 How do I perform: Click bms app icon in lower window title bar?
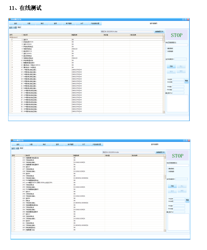[12, 140]
